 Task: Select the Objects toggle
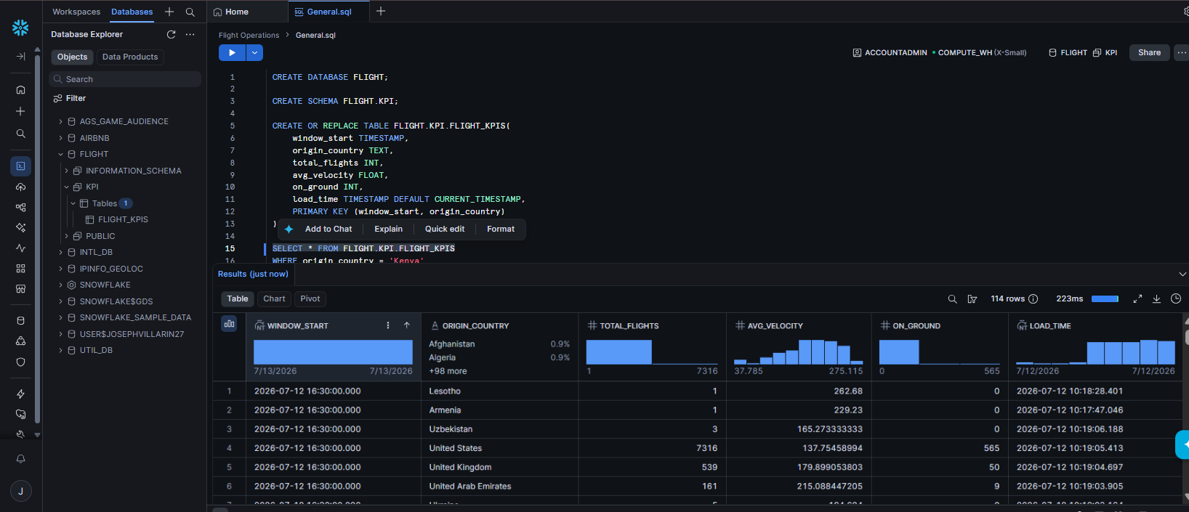point(72,57)
